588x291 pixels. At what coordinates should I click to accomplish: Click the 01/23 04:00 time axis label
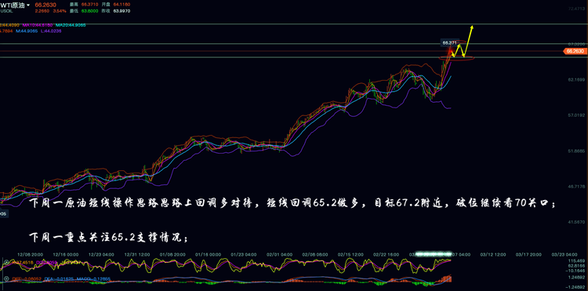pyautogui.click(x=244, y=255)
